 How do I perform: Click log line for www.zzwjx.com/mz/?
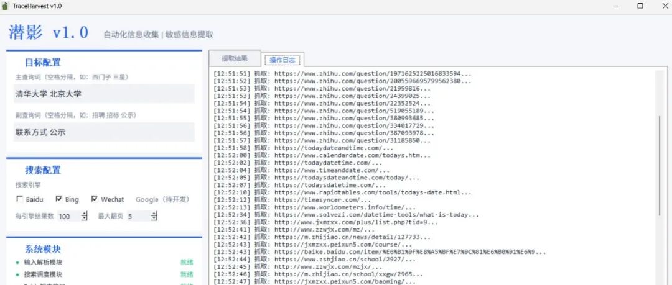(294, 230)
